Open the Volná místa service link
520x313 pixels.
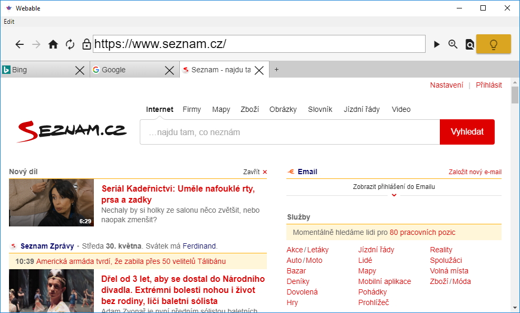449,271
